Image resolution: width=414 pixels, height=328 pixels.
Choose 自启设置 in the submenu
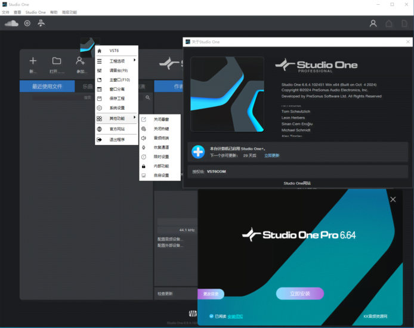click(x=160, y=175)
